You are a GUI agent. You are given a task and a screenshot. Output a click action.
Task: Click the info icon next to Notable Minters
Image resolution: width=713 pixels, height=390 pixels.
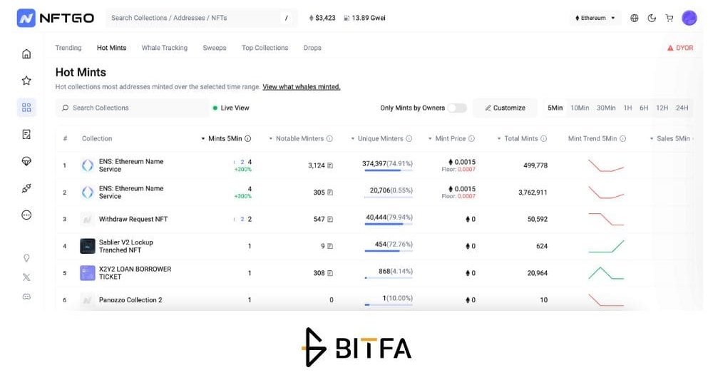tap(329, 138)
